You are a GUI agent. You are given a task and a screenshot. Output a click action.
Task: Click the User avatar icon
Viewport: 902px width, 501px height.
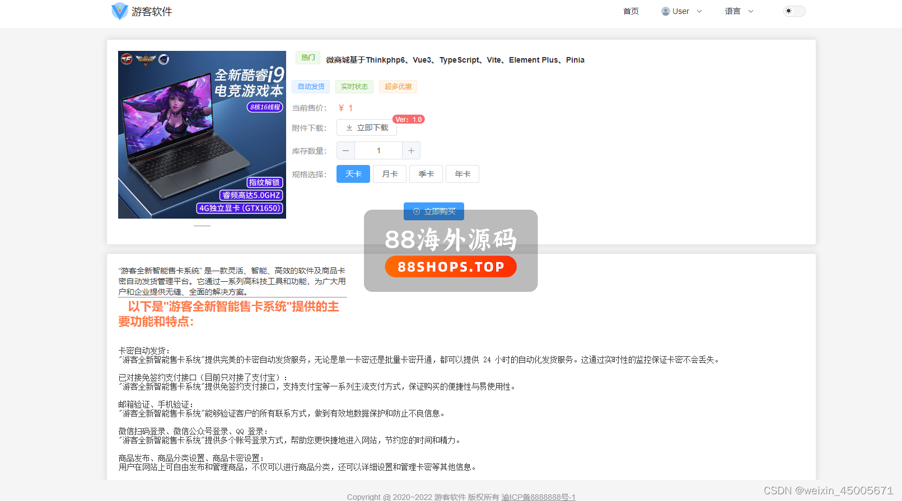pyautogui.click(x=665, y=11)
